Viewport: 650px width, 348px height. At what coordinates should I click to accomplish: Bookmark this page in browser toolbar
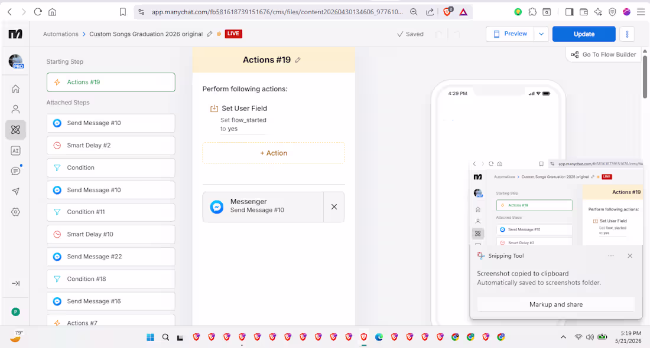pos(123,12)
